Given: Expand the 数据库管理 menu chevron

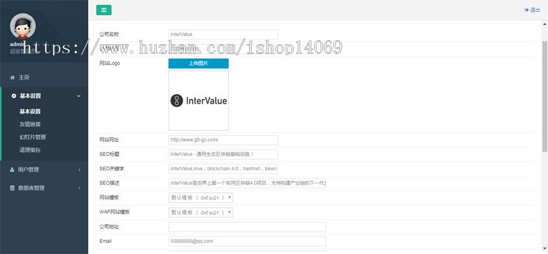Looking at the screenshot, I should click(x=79, y=188).
